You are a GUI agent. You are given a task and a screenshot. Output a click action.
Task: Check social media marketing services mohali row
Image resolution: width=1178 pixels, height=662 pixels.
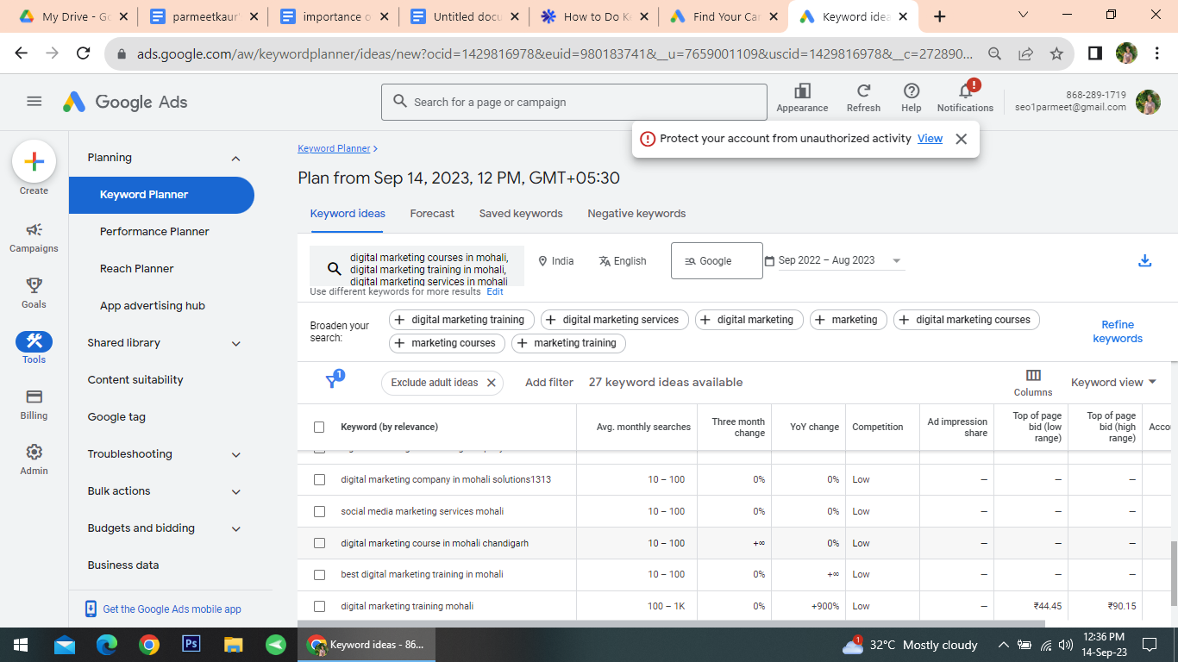click(x=319, y=511)
